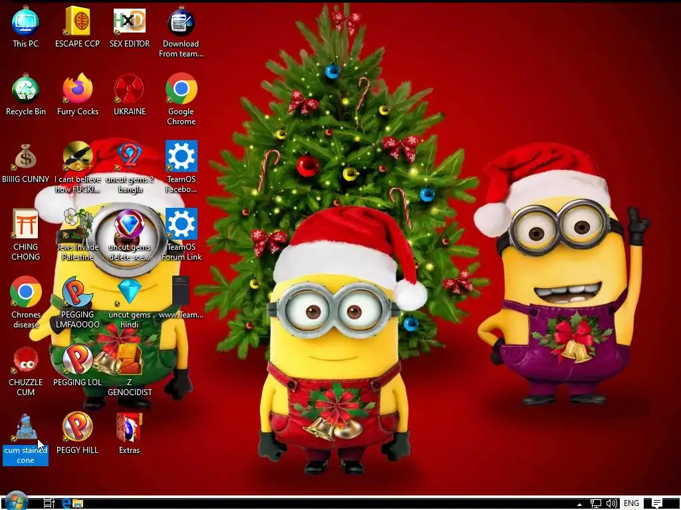
Task: Select the uncut gems 2 bangla icon
Action: point(130,157)
